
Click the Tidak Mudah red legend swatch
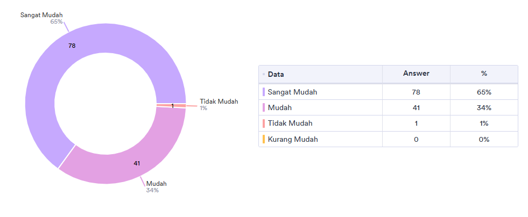click(x=264, y=124)
